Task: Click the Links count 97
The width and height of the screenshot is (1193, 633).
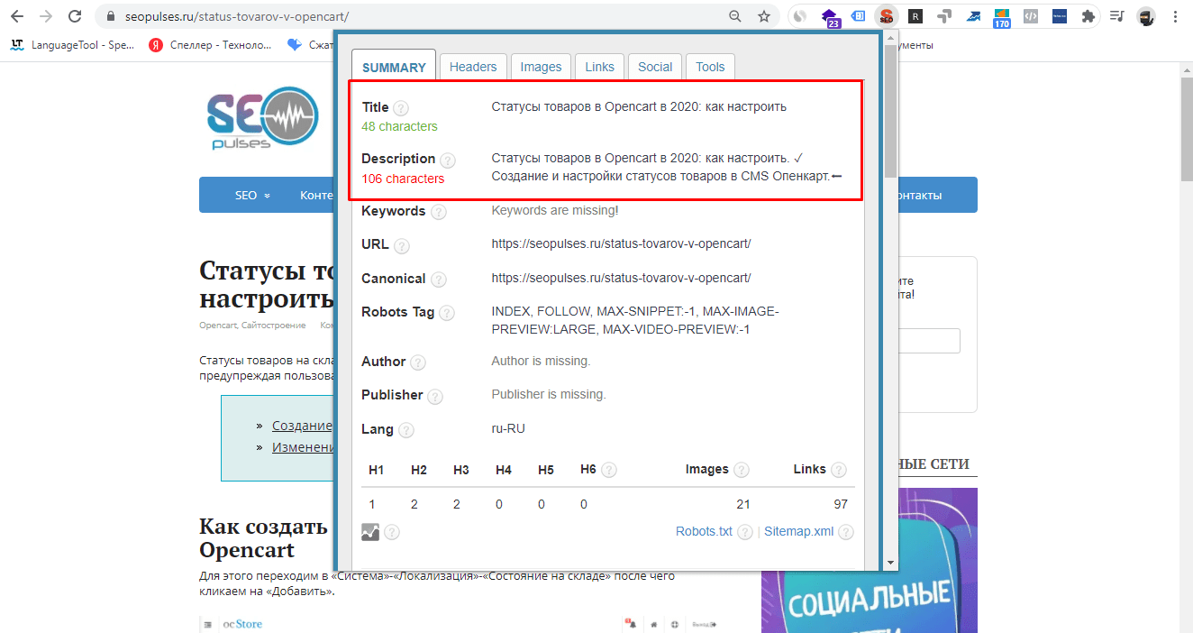Action: point(840,504)
